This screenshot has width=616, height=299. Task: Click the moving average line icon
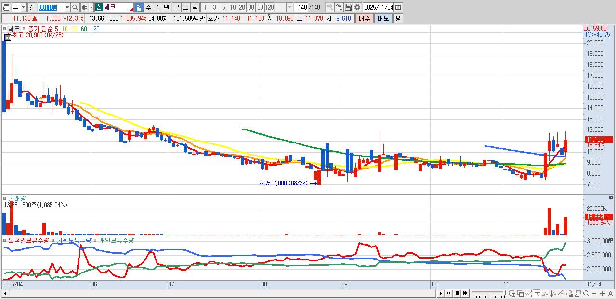[x=545, y=293]
